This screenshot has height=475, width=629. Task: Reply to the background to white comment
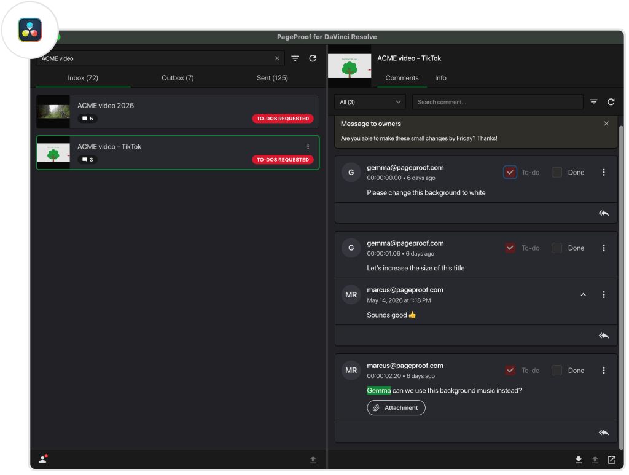604,213
